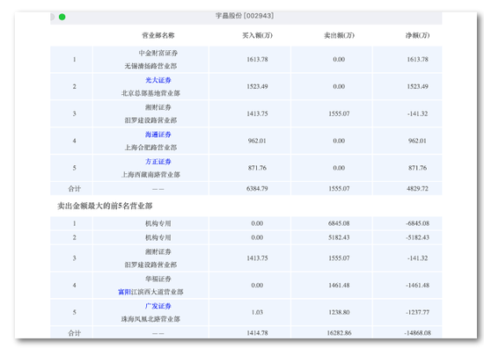Select 无锡清扬路营业部 branch text
Screen dimensions: 484x349
click(x=150, y=66)
